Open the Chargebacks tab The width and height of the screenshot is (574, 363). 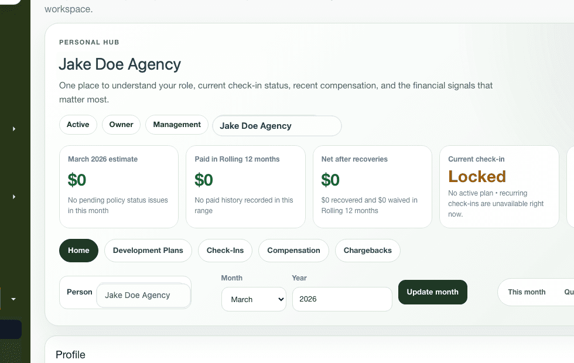tap(367, 250)
